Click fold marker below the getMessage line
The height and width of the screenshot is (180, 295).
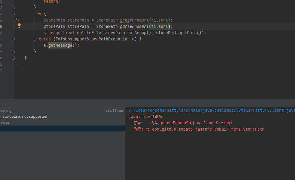tap(13, 52)
